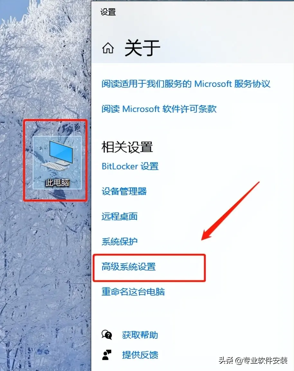Click 重命名这台电脑

click(x=133, y=292)
